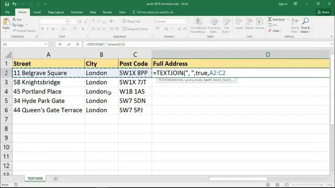This screenshot has height=188, width=335.
Task: Open Find & Select magnifier menu
Action: pos(305,26)
